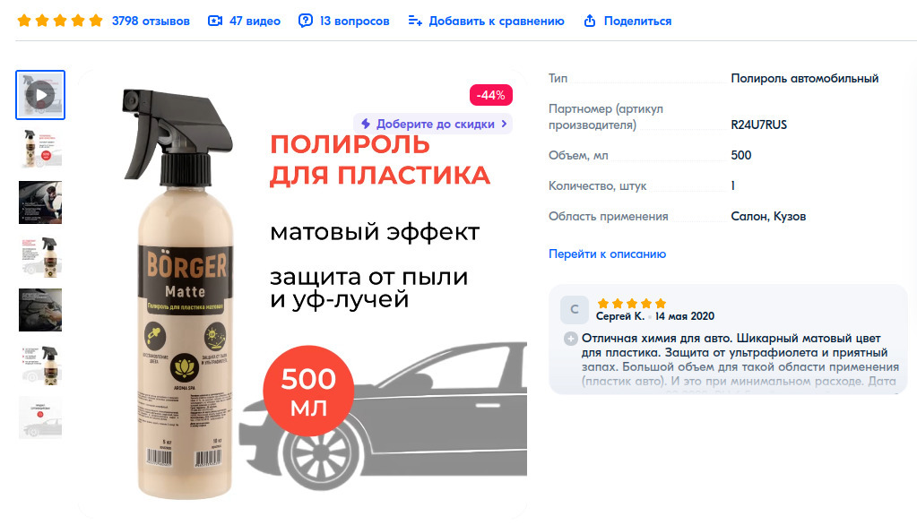Click the compare list icon

[x=415, y=21]
